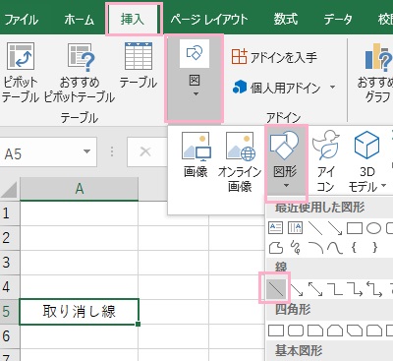Open the ファイル tab
Viewport: 393px width, 361px height.
click(21, 19)
